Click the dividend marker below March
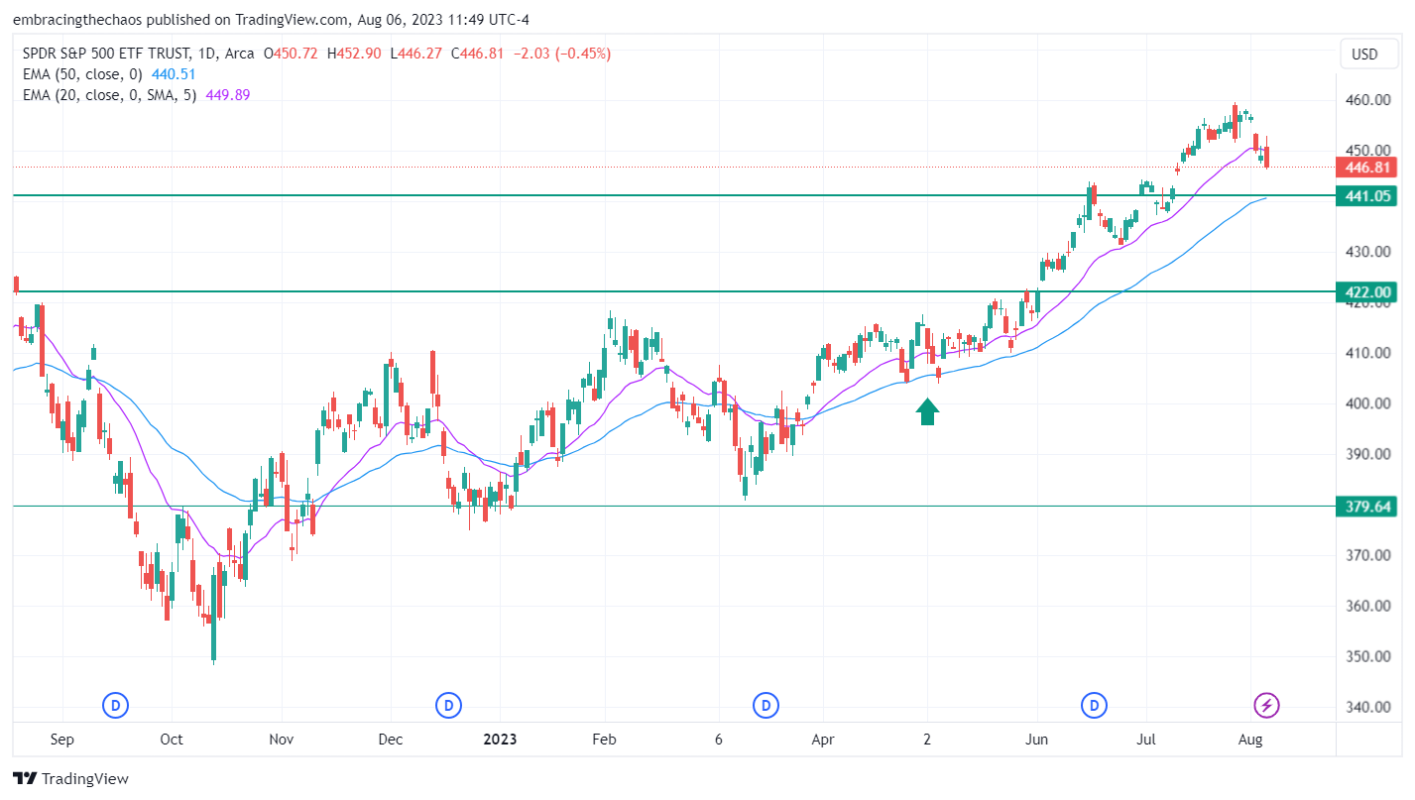Screen dimensions: 1415x800 coord(765,706)
